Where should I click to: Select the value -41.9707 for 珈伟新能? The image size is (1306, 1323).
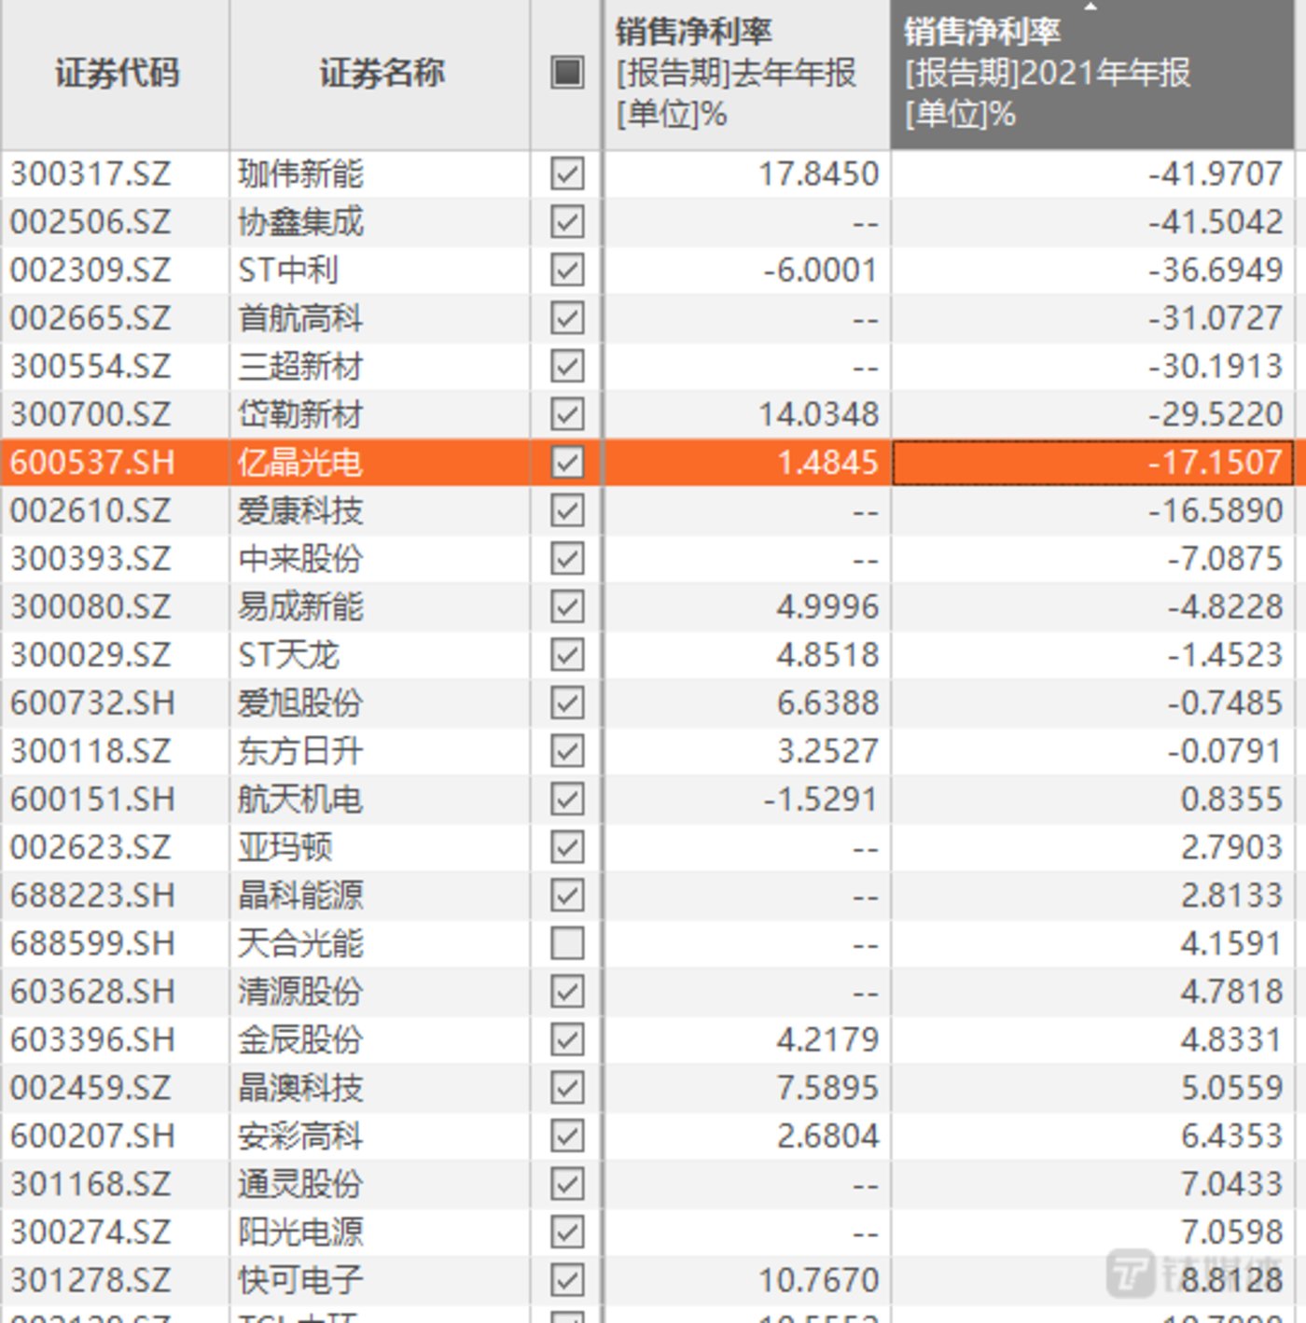click(1213, 173)
